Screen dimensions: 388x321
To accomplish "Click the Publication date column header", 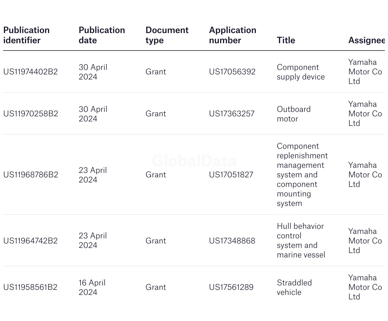I will click(102, 35).
